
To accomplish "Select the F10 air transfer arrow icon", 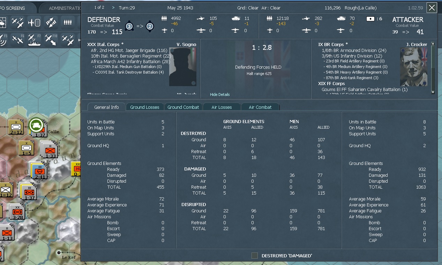I will click(x=51, y=40).
